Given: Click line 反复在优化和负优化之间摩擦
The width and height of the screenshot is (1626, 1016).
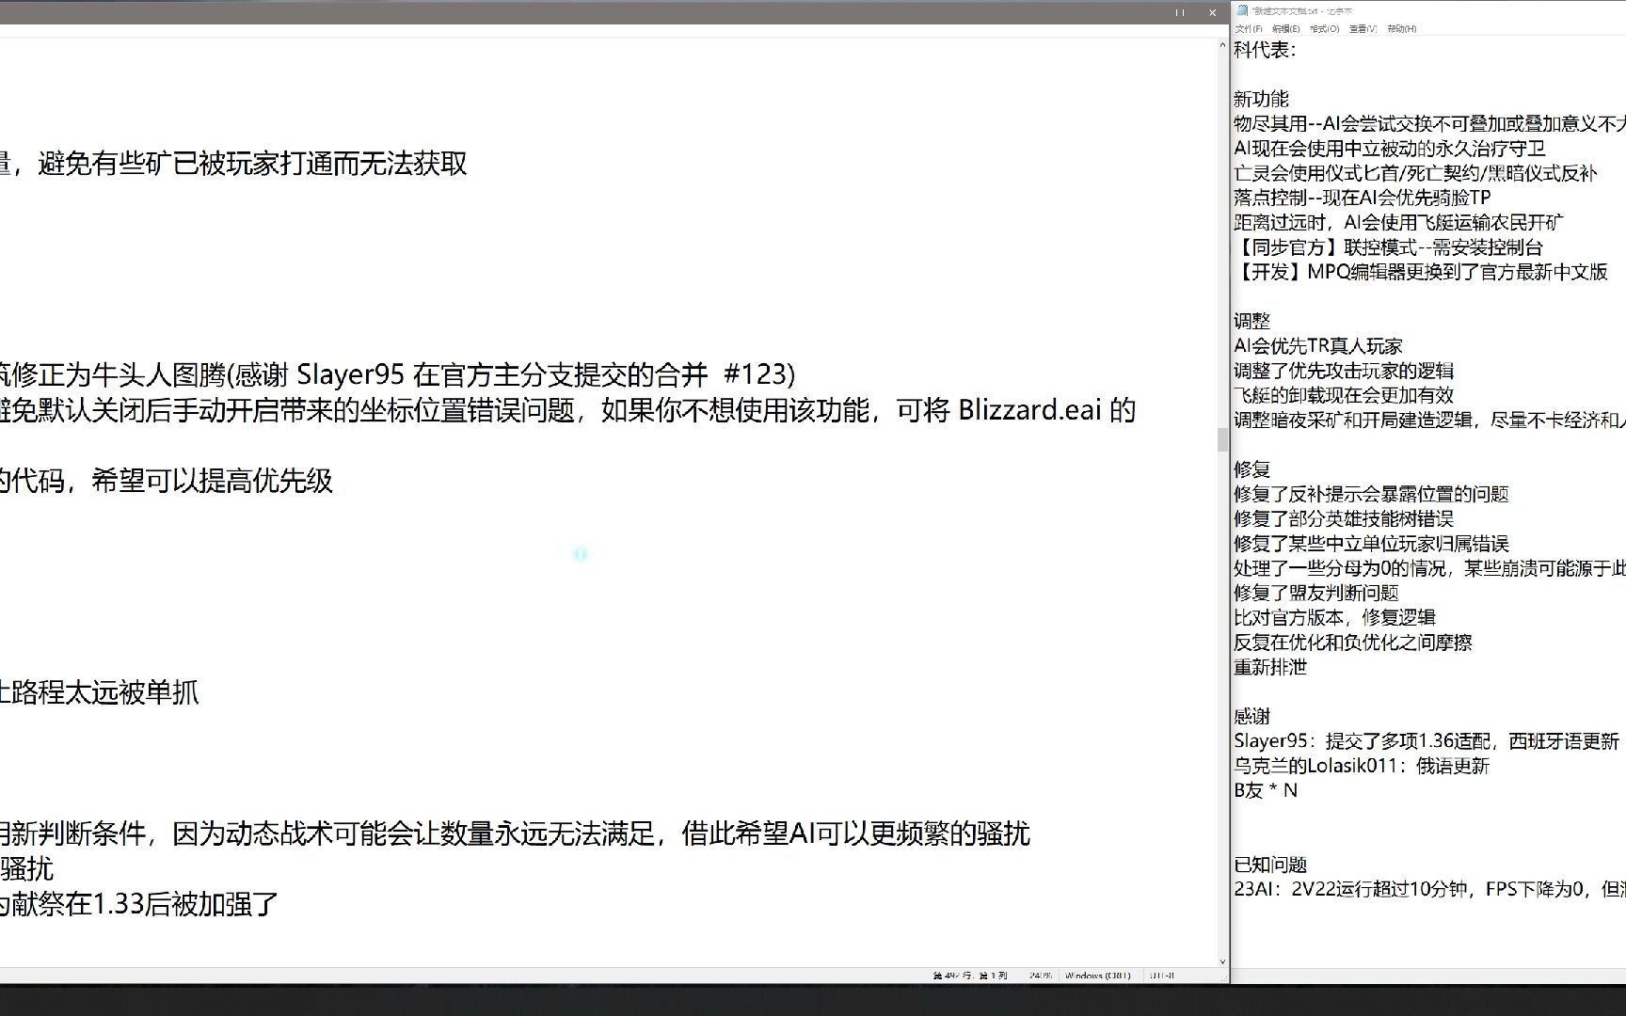Looking at the screenshot, I should (1353, 643).
